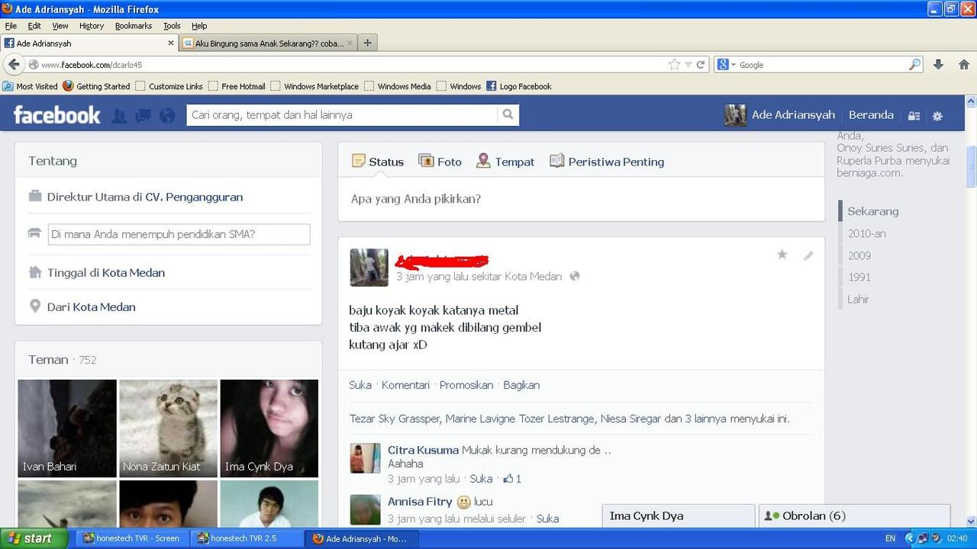Highlight post with the star icon

pos(782,255)
